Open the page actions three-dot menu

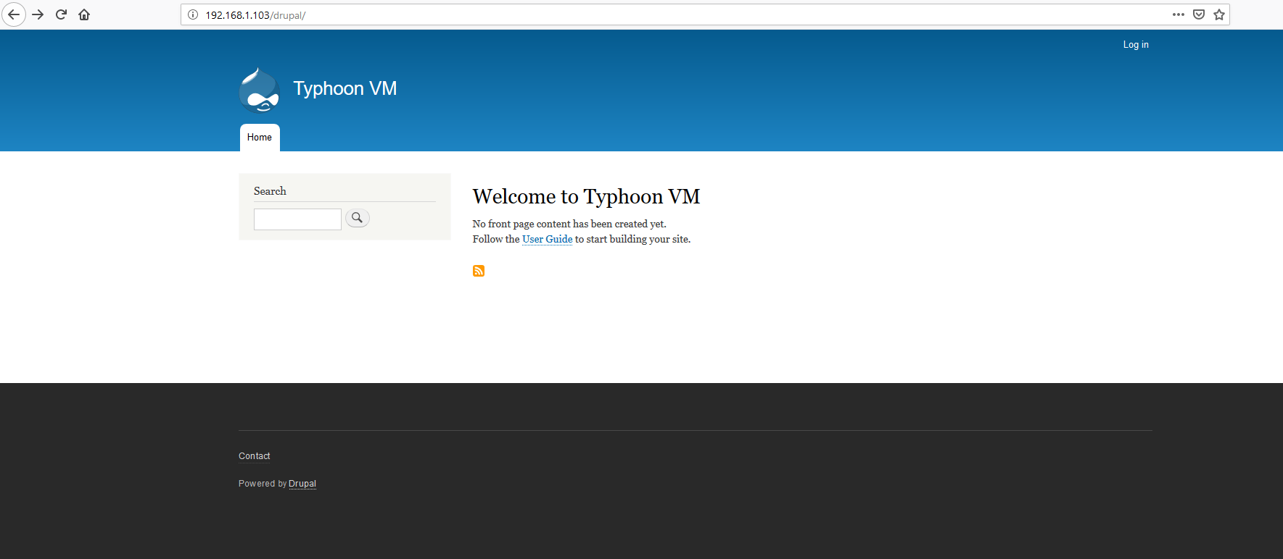[x=1178, y=14]
